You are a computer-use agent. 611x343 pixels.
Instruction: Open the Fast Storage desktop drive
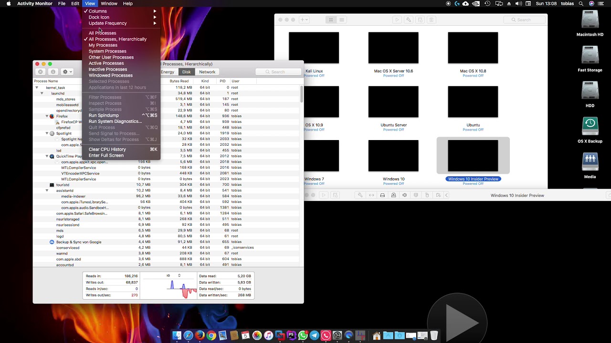(x=590, y=56)
